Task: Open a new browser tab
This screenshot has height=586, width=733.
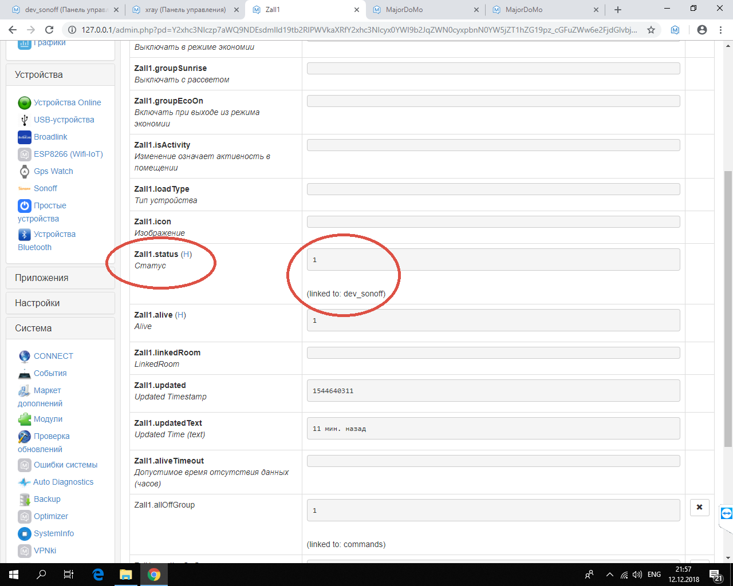Action: [618, 10]
